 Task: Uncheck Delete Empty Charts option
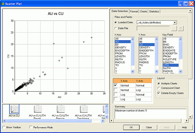[158, 93]
